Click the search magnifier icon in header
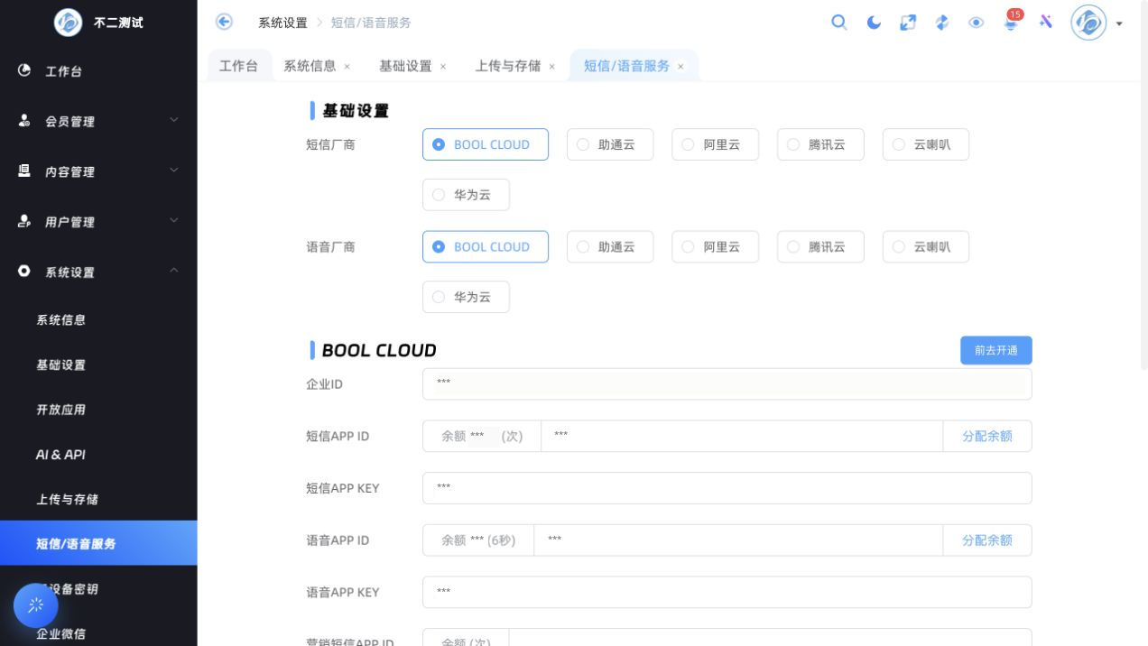Image resolution: width=1148 pixels, height=646 pixels. coord(839,23)
